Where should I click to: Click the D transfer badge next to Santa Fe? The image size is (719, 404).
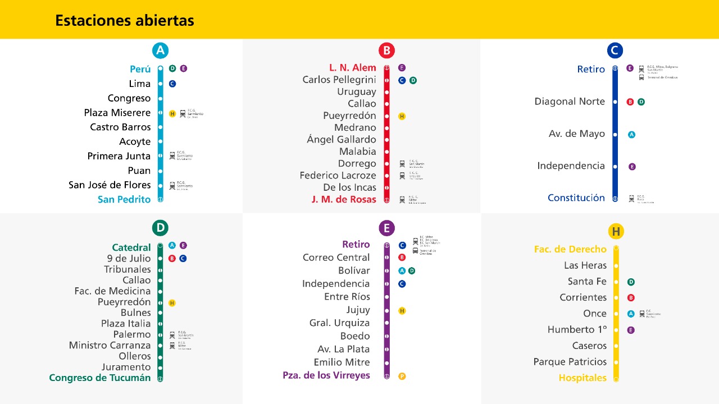pos(631,282)
